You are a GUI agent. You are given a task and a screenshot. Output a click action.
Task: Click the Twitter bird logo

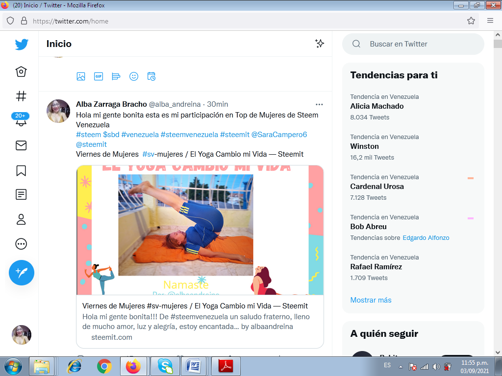tap(22, 44)
